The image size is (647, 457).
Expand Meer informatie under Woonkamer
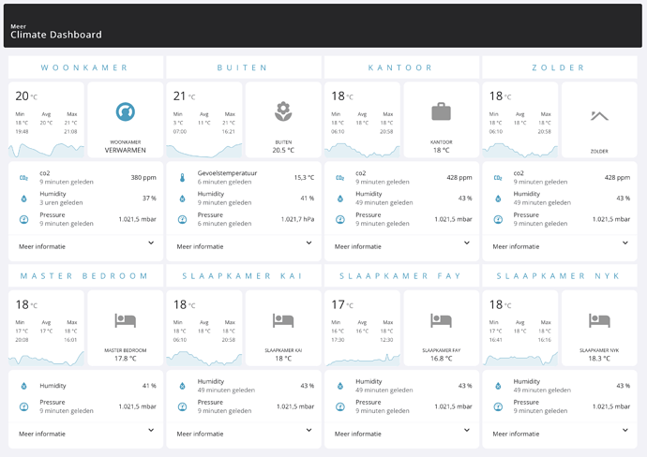[x=86, y=246]
